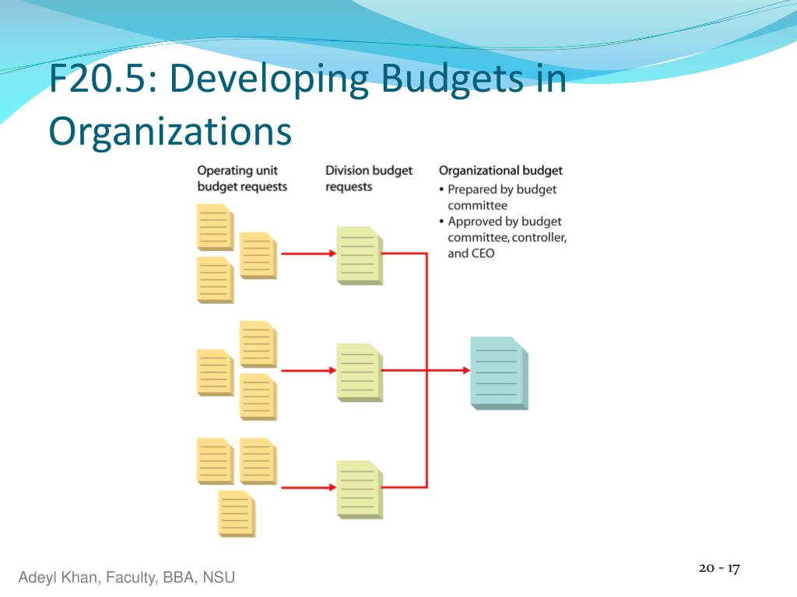
Task: Click the top green division budget document
Action: [x=360, y=255]
